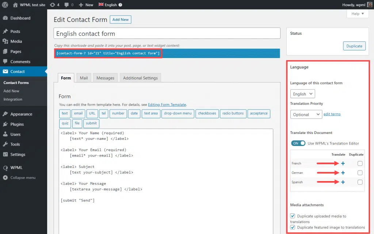
Task: Click Add New button beside page title
Action: (121, 20)
